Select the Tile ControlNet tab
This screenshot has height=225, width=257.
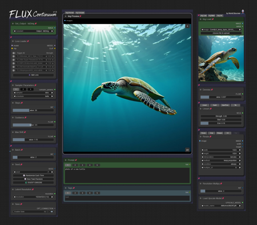(x=235, y=105)
